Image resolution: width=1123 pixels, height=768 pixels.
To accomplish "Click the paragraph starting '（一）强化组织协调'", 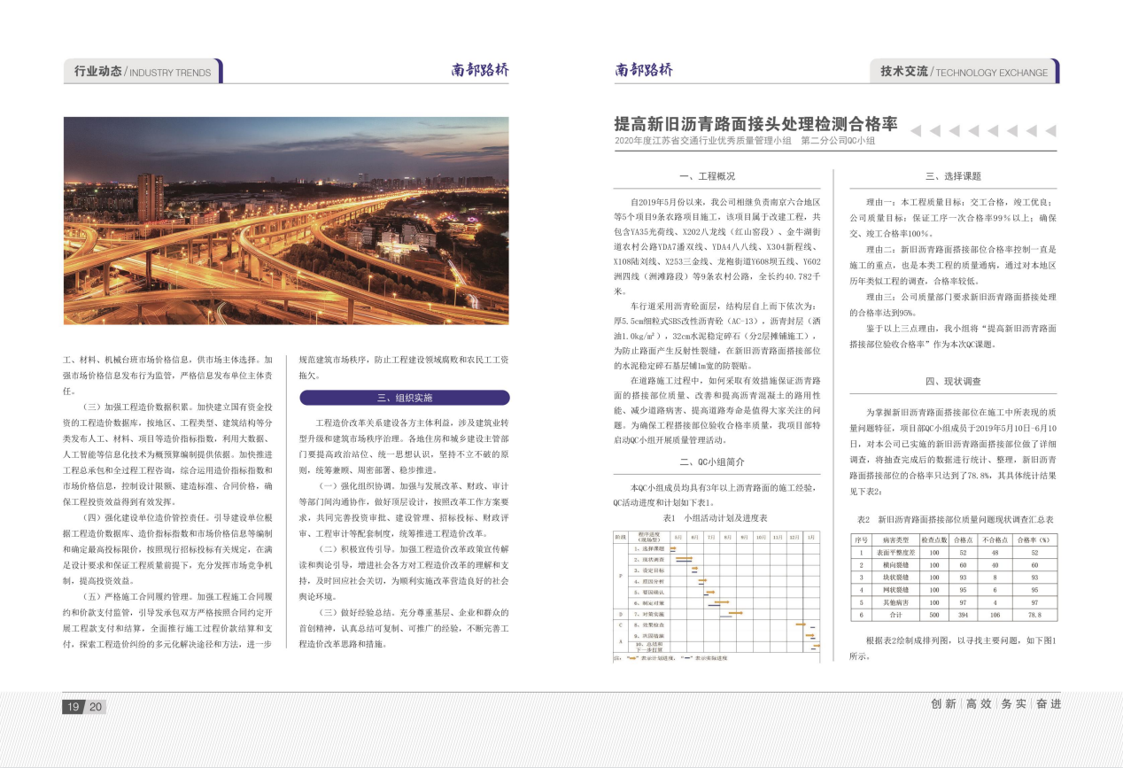I will [403, 509].
